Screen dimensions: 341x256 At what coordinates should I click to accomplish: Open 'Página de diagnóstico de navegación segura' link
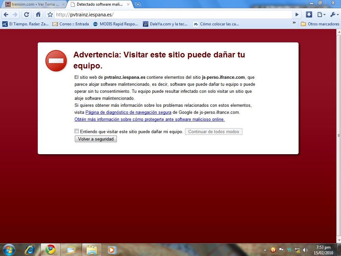tap(128, 112)
